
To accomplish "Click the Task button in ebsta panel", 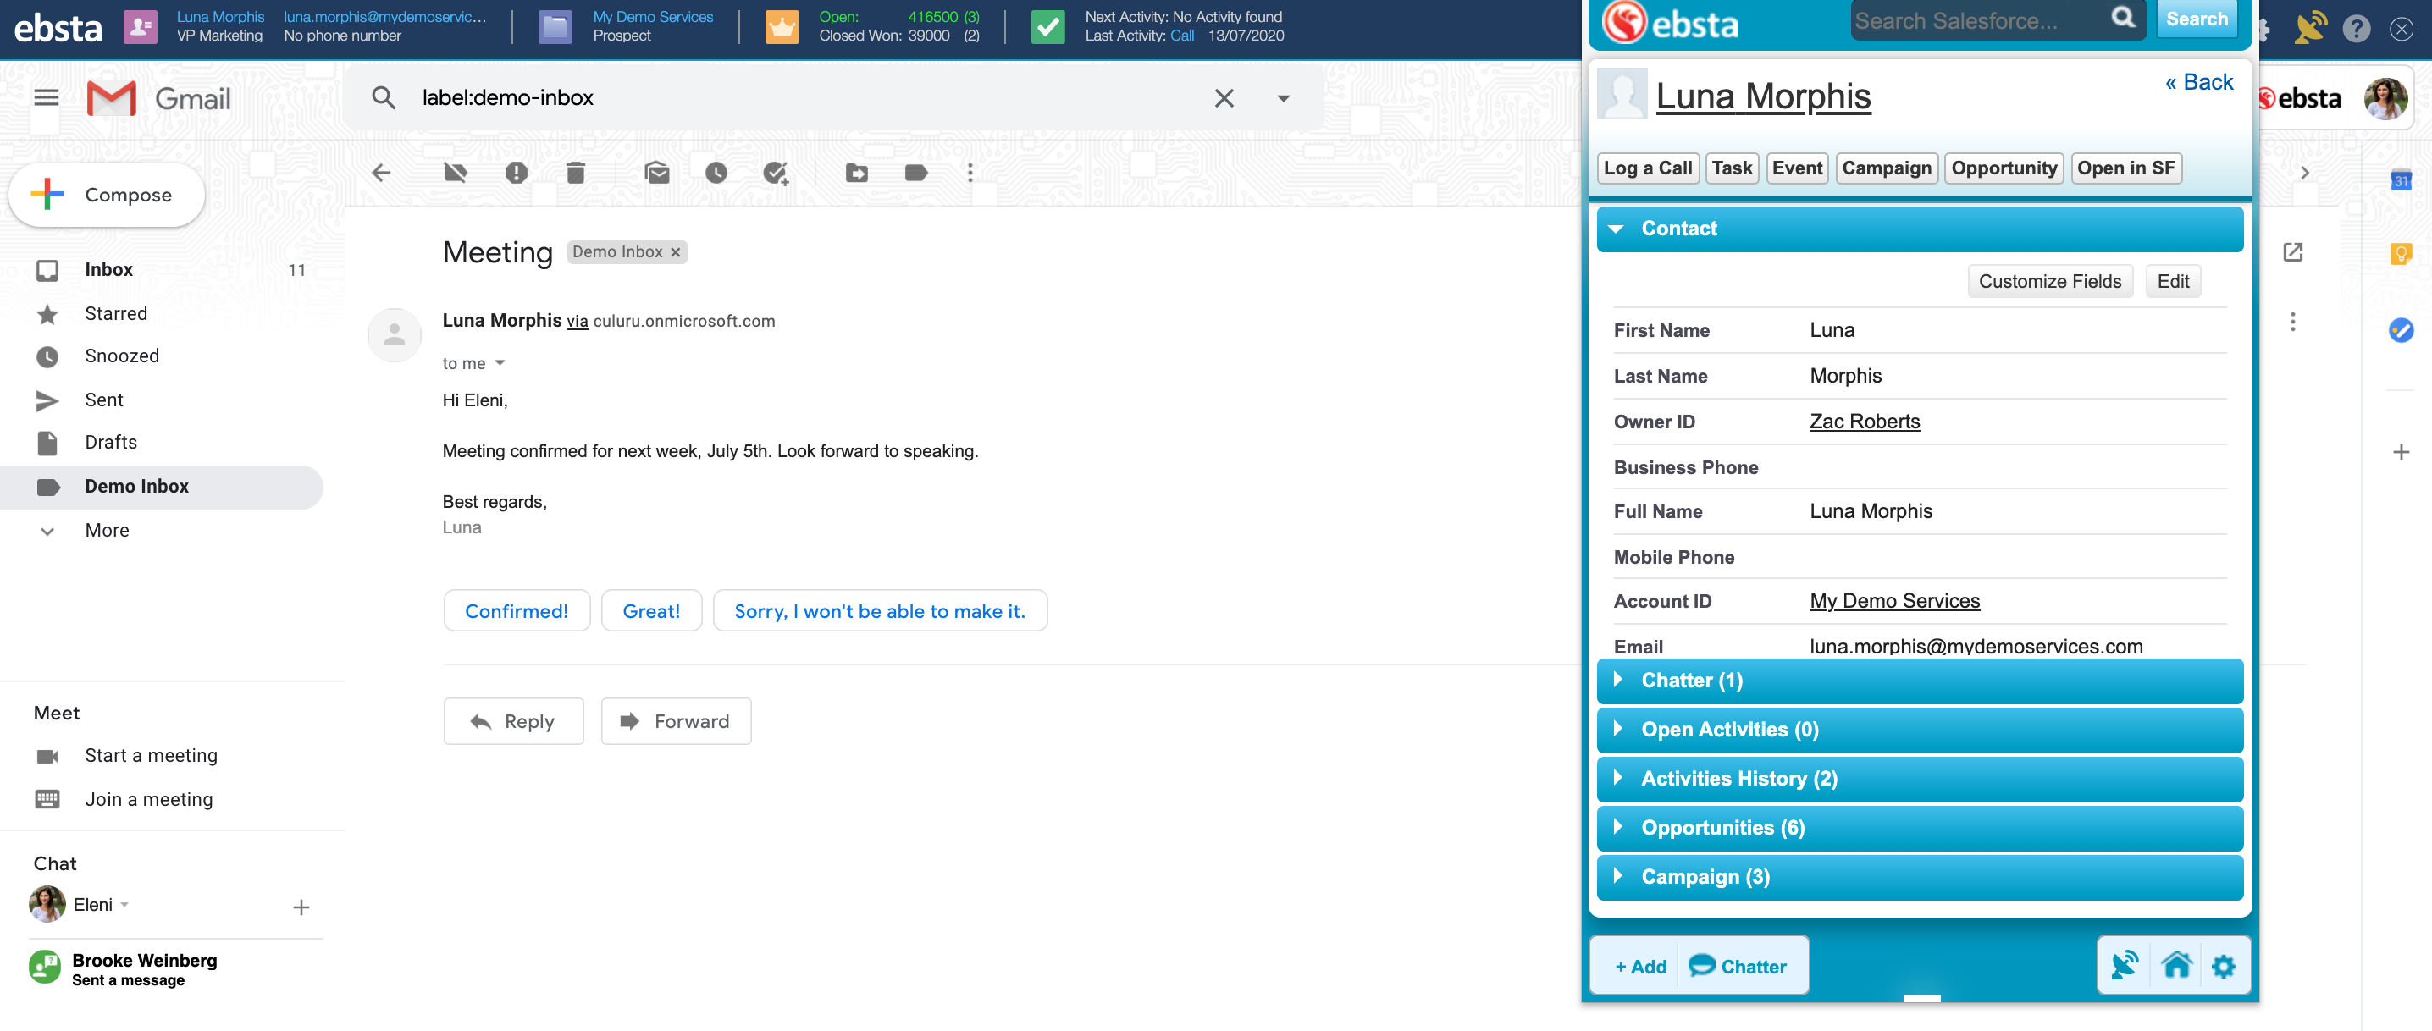I will tap(1732, 168).
